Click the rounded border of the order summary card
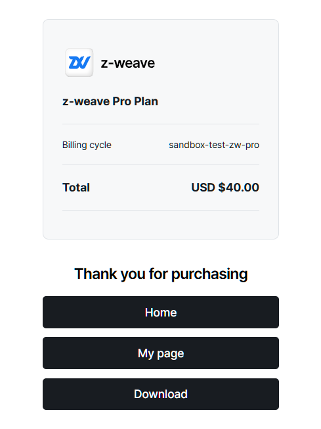The image size is (321, 429). click(x=43, y=129)
